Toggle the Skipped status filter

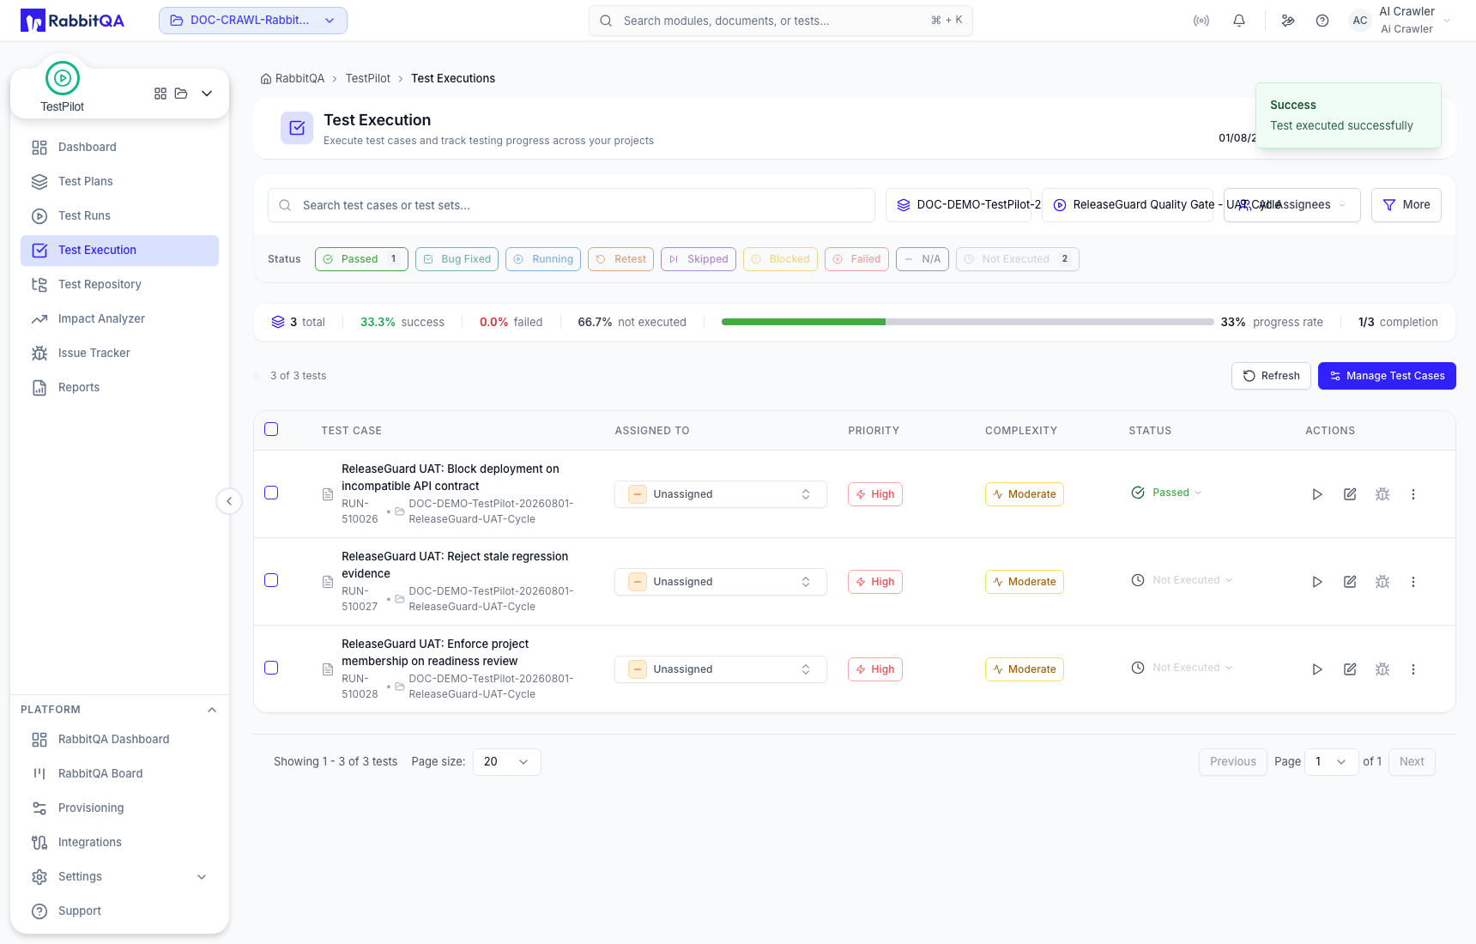(x=699, y=259)
